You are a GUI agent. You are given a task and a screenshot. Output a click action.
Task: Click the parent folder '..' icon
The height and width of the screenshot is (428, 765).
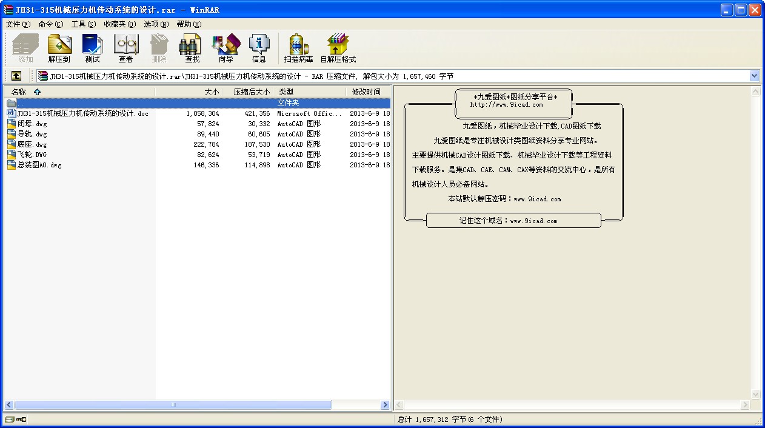click(x=12, y=103)
